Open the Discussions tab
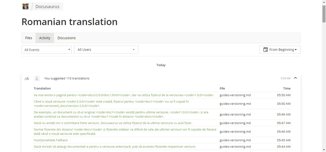Image resolution: width=326 pixels, height=152 pixels. (66, 38)
